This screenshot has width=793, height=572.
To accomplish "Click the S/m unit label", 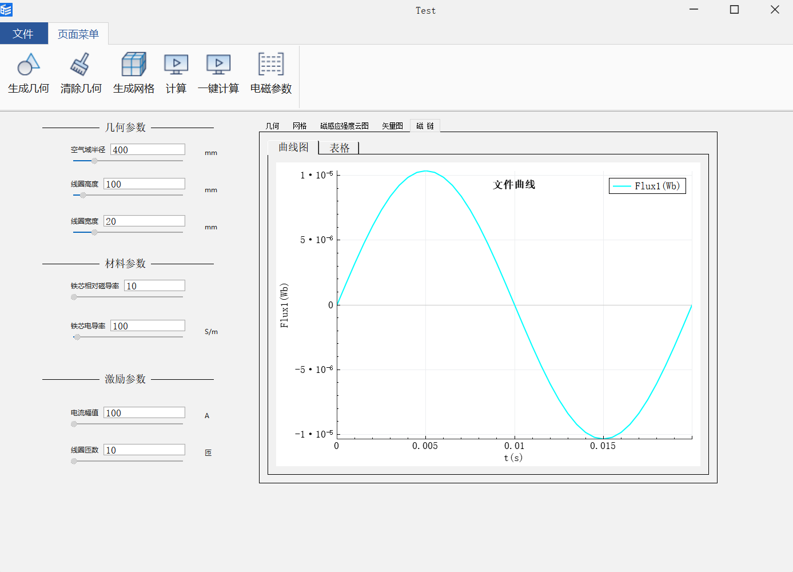I will 211,332.
